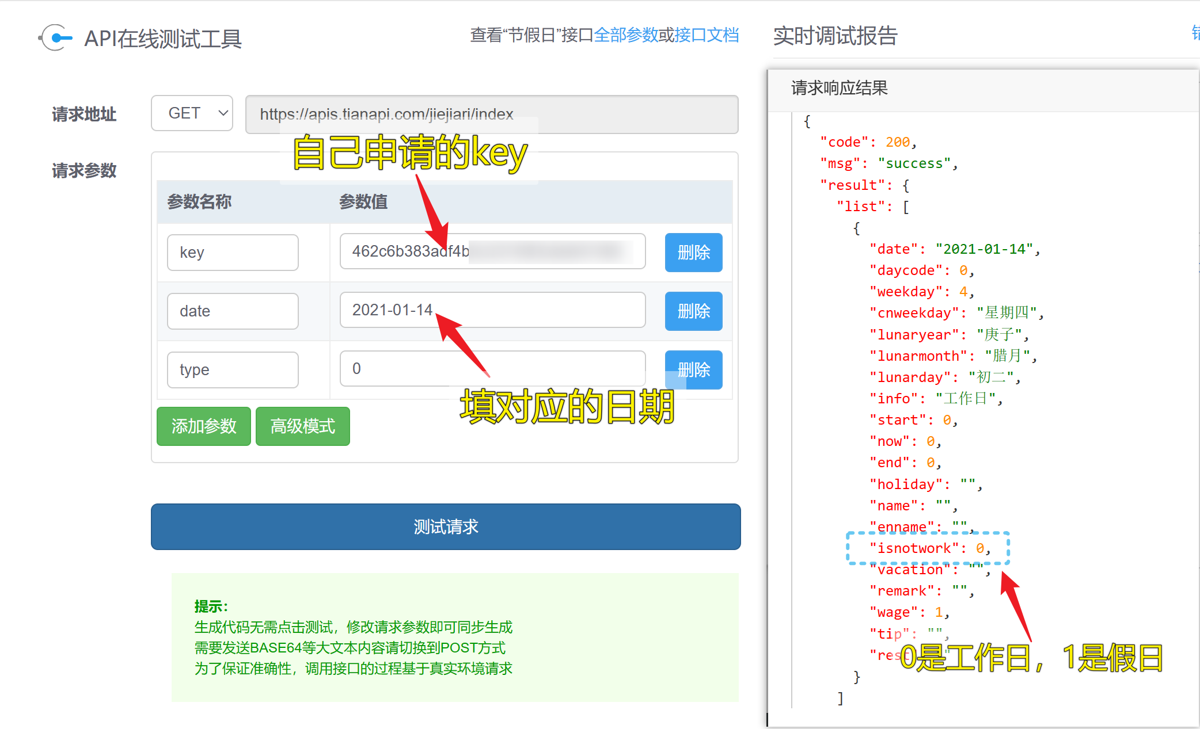The width and height of the screenshot is (1200, 729).
Task: Click the 测试请求 test request button
Action: pos(446,527)
